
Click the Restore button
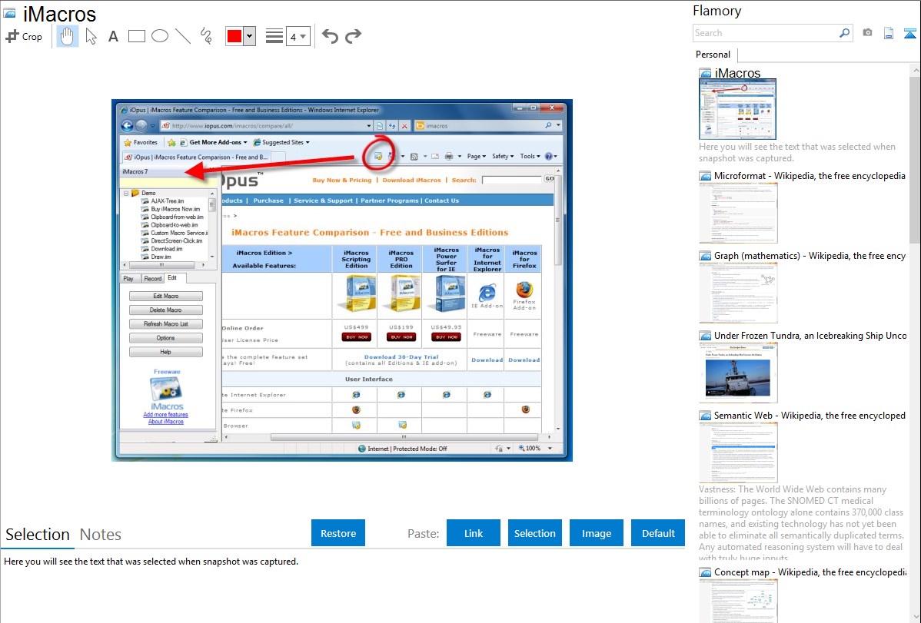pyautogui.click(x=338, y=533)
